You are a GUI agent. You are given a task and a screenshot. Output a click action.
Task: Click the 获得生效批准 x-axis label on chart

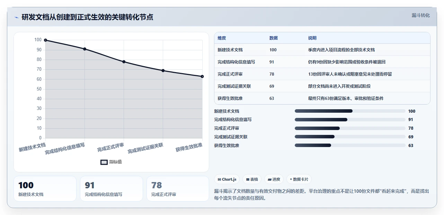[189, 147]
